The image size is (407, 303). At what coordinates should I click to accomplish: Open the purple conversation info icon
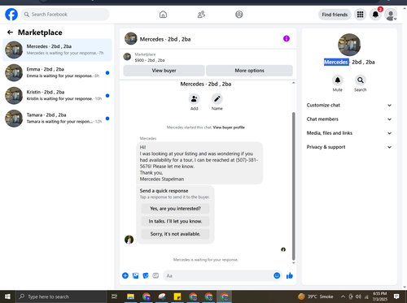(x=287, y=39)
